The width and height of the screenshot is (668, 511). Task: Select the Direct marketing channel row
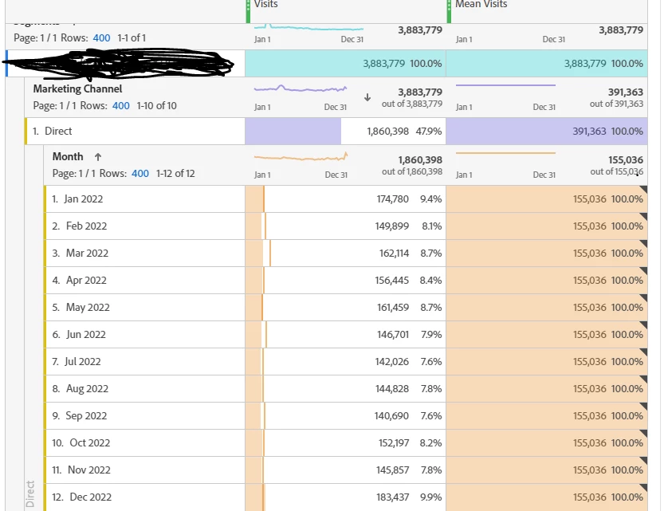(135, 132)
